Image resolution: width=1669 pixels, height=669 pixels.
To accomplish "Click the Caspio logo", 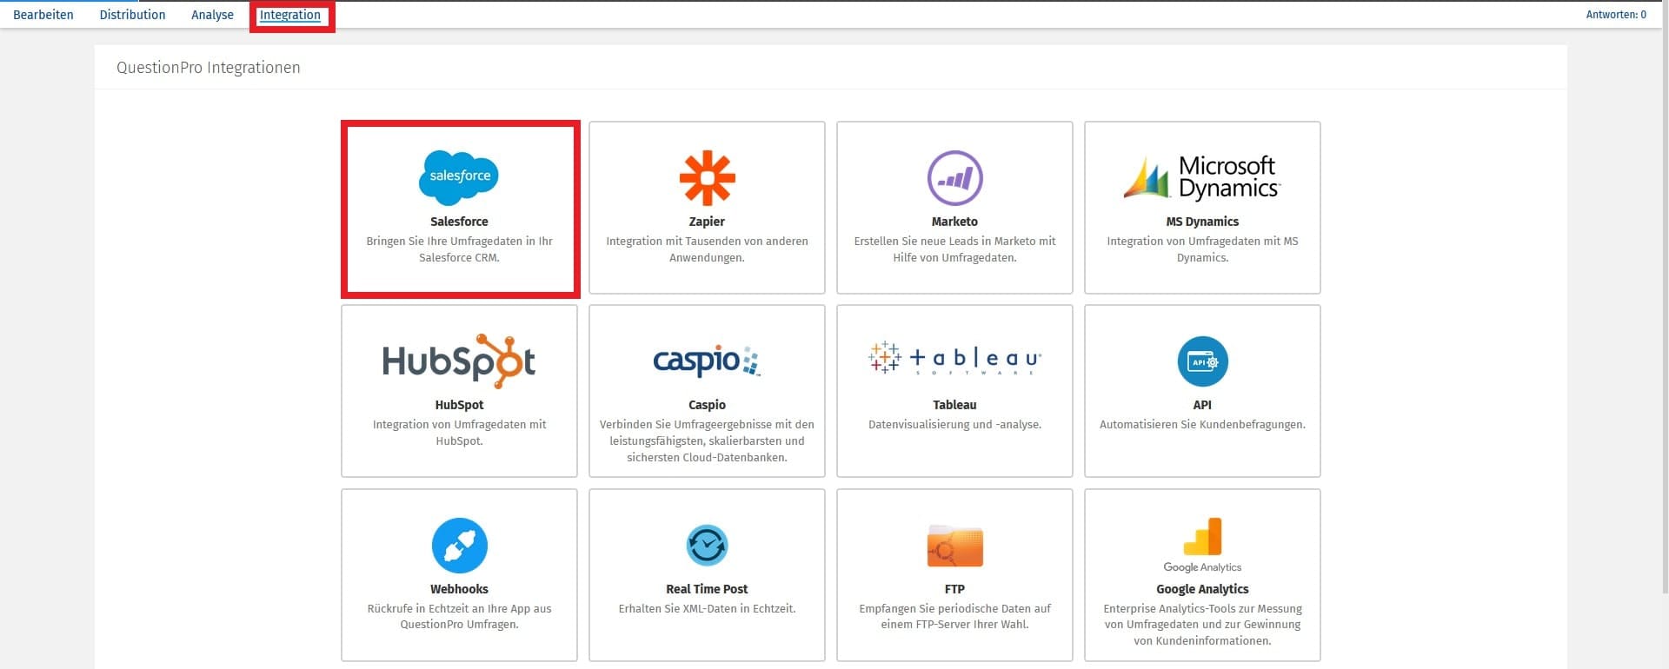I will [x=707, y=361].
